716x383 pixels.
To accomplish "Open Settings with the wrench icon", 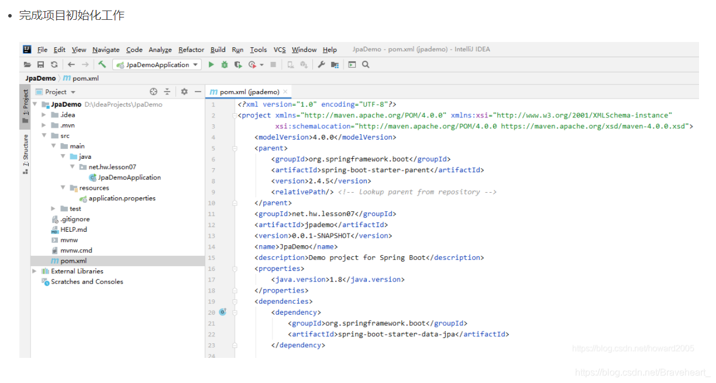I will pos(321,65).
